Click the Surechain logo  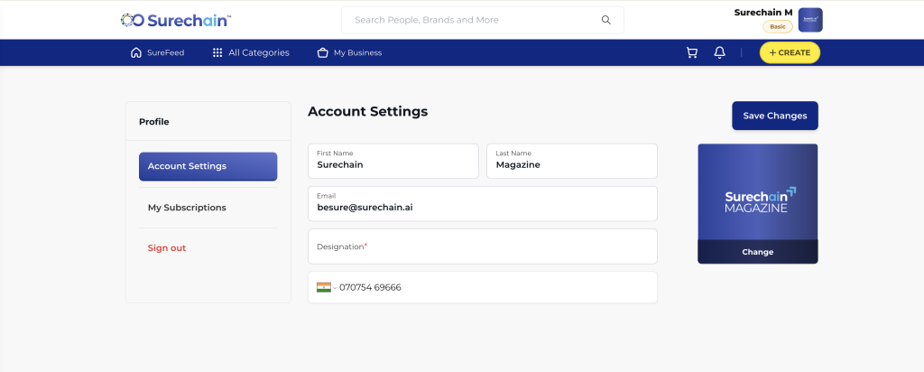coord(176,20)
